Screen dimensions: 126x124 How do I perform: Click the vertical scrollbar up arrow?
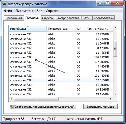[x=115, y=28]
